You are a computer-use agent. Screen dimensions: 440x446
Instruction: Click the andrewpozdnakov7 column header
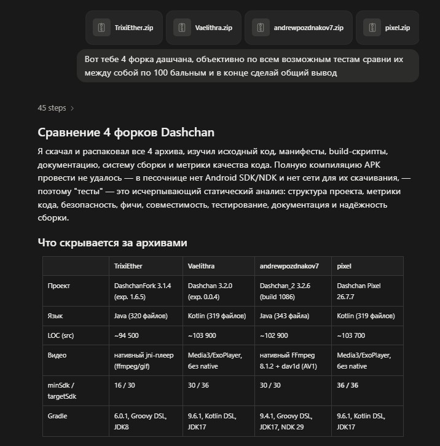tap(289, 266)
